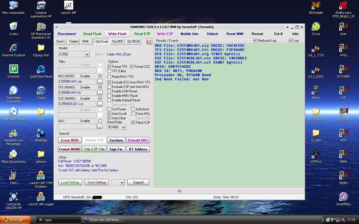Enable CAM Reset checkbox
The image size is (359, 224).
point(109,91)
